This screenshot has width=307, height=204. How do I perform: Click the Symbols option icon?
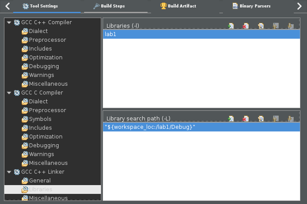[25, 119]
